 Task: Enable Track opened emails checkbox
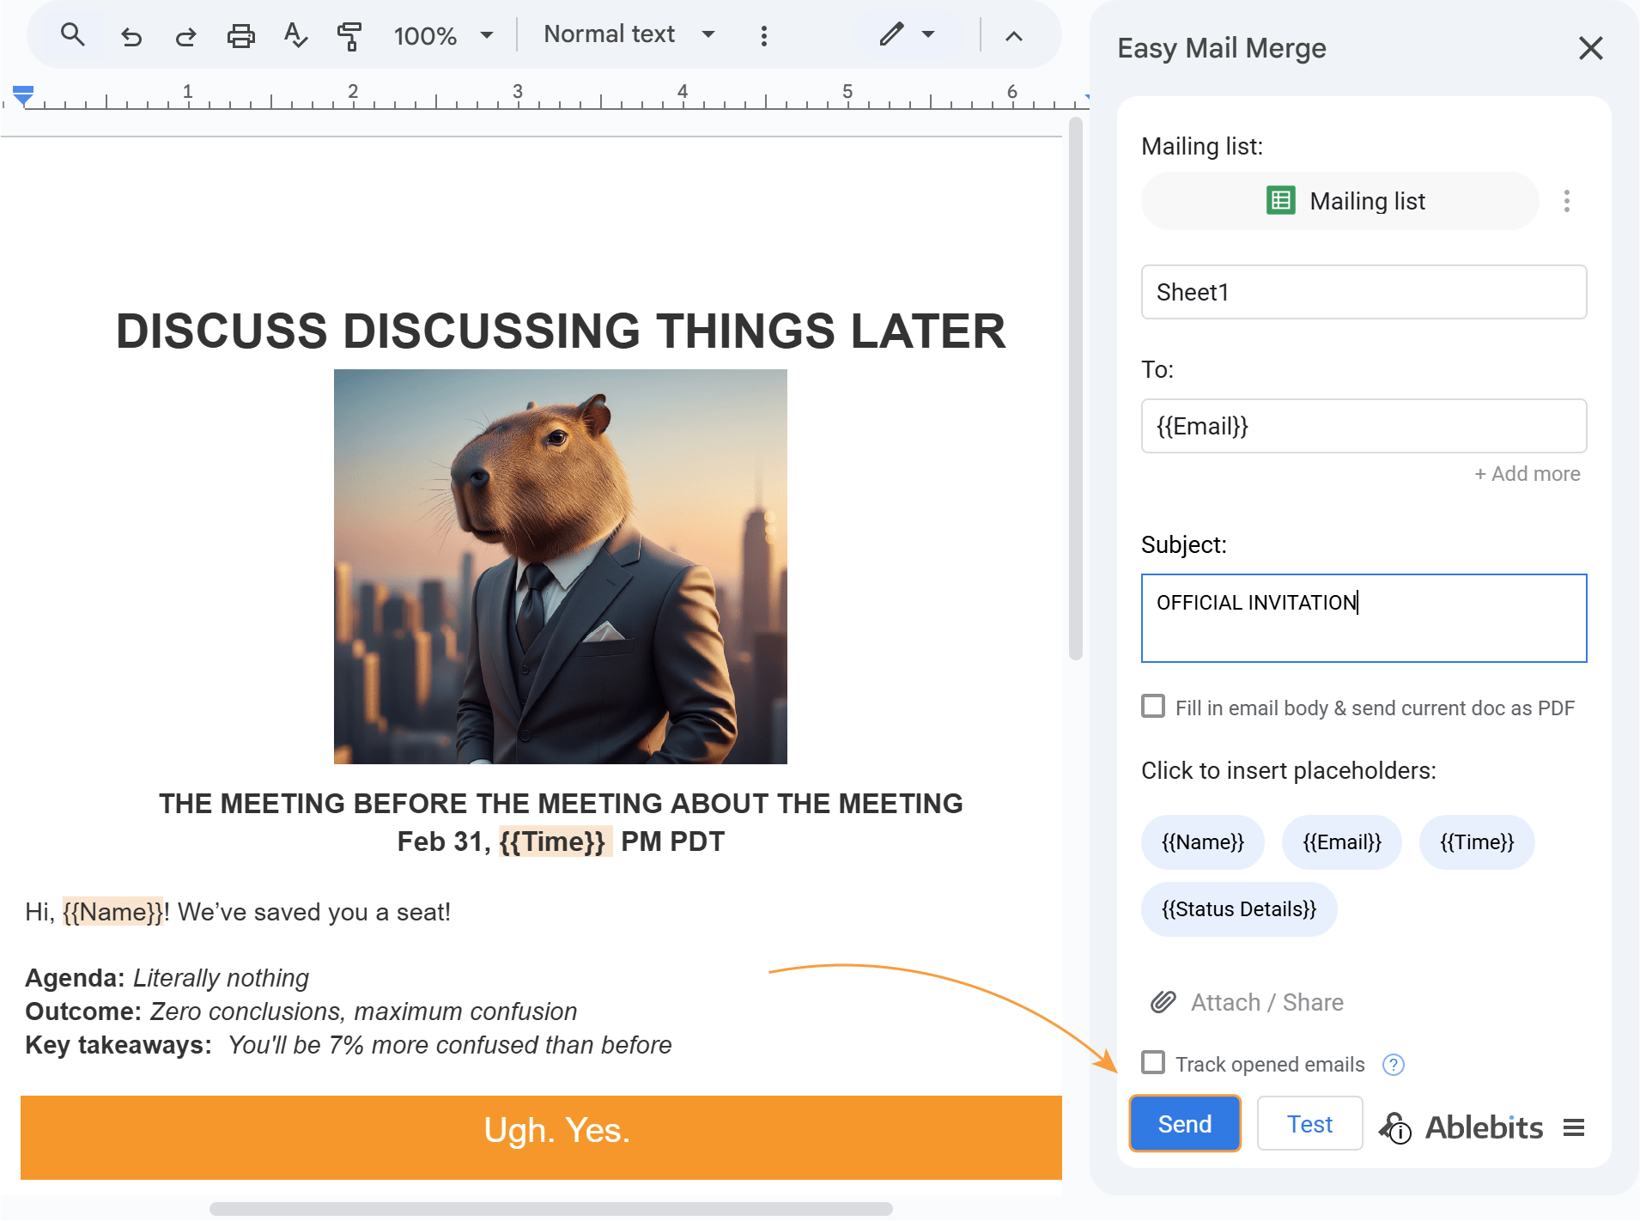tap(1153, 1063)
